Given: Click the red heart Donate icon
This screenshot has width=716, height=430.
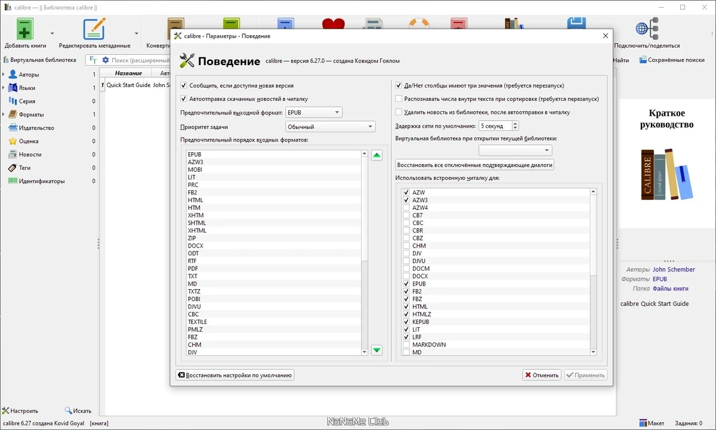Looking at the screenshot, I should click(x=333, y=25).
